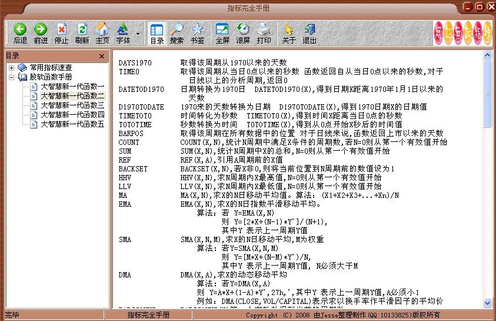Start auto-scroll with the 滚屏 icon
Viewport: 496px width, 321px height.
(x=243, y=33)
